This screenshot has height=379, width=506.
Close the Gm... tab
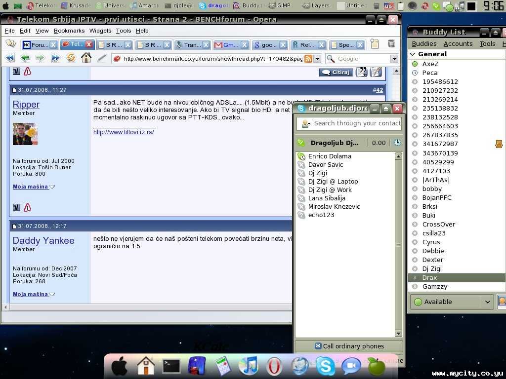coord(244,45)
